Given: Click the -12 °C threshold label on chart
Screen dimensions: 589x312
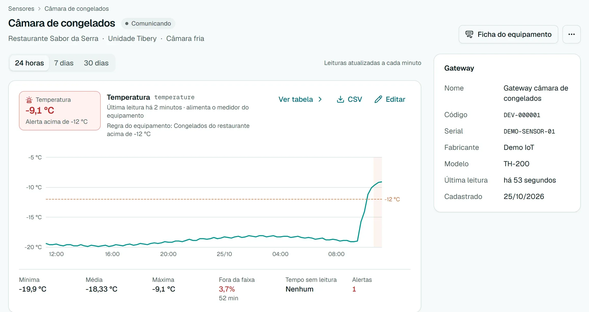Looking at the screenshot, I should [x=392, y=199].
